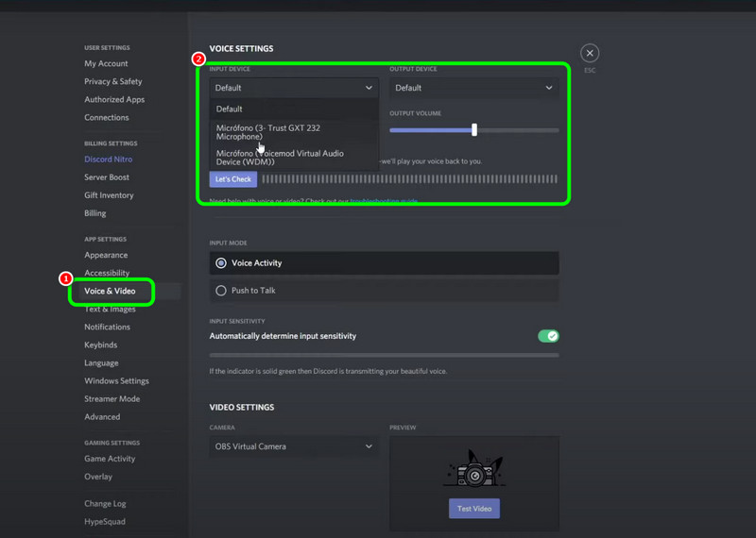Click the OBS Virtual Camera chevron arrow

click(369, 446)
